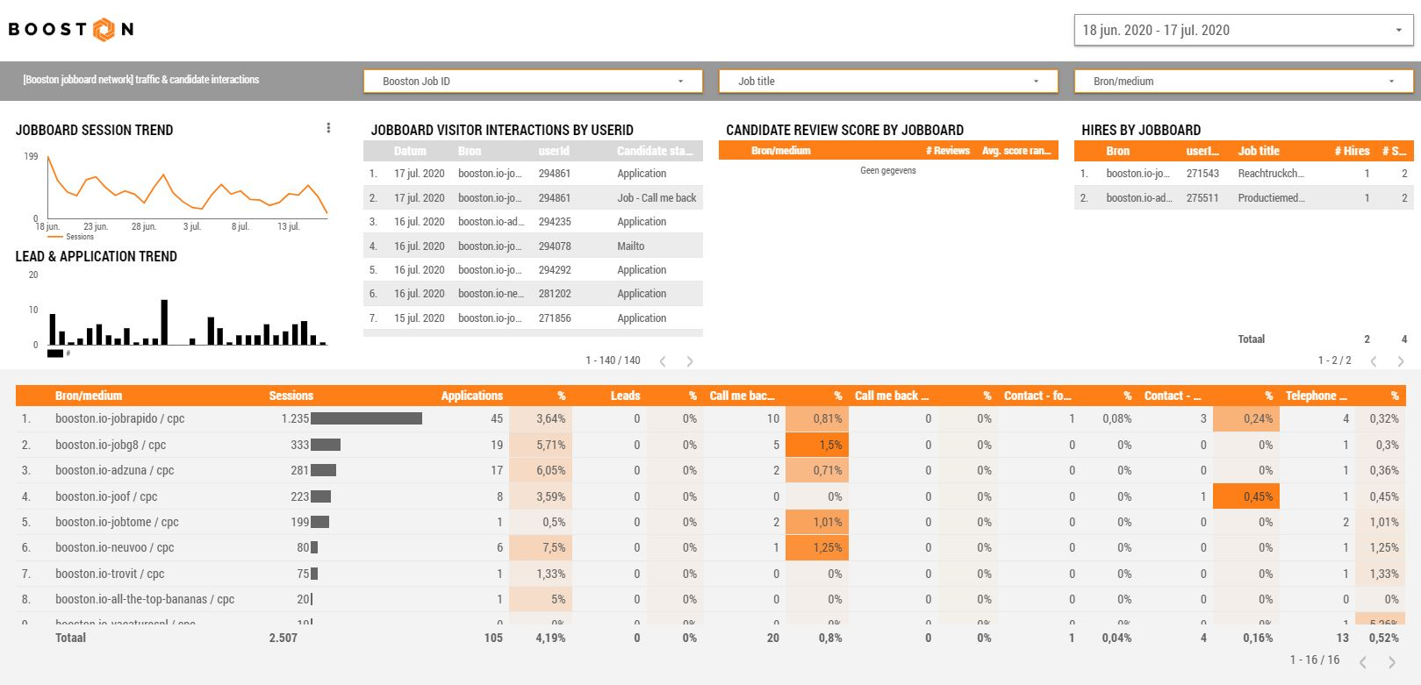
Task: Sort bottom table by Bron/medium header
Action: [89, 396]
